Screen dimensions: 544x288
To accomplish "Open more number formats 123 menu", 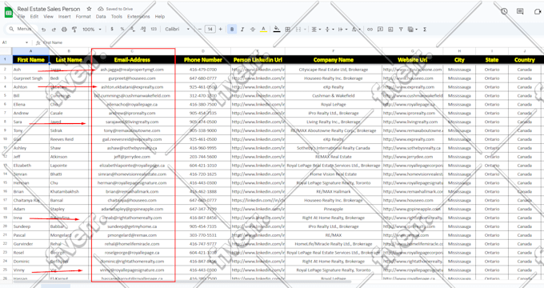I will click(154, 29).
